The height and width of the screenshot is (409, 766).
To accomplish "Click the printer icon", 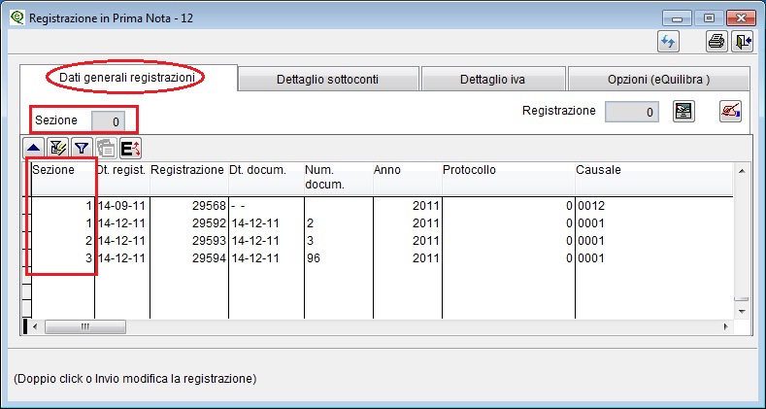I will coord(716,42).
